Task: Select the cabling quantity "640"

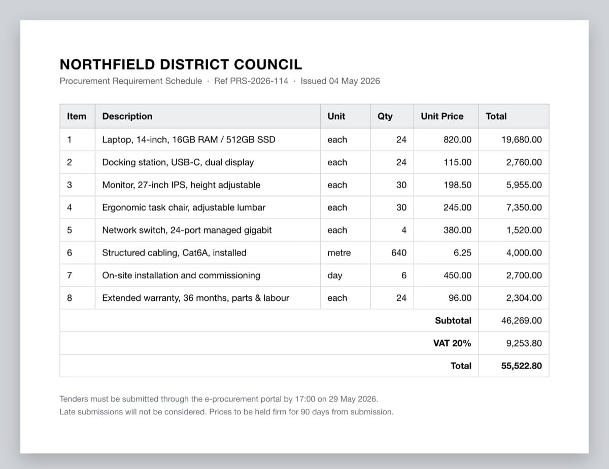Action: [399, 252]
